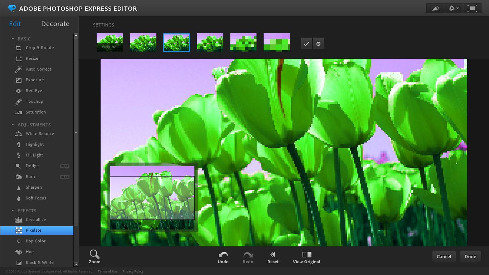Choose the Touchup bandage tool

19,101
